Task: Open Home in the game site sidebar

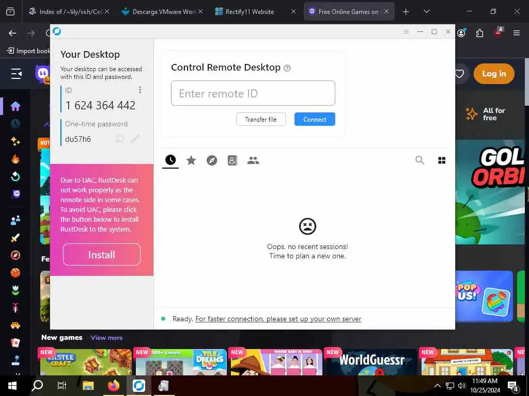Action: (15, 106)
